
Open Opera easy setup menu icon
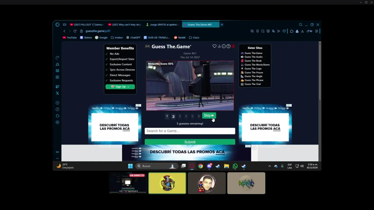coord(316,31)
